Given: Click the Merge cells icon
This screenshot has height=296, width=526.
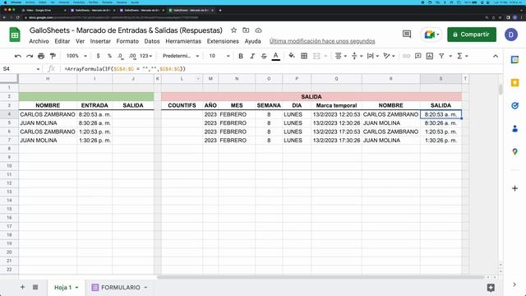Looking at the screenshot, I should click(x=316, y=56).
